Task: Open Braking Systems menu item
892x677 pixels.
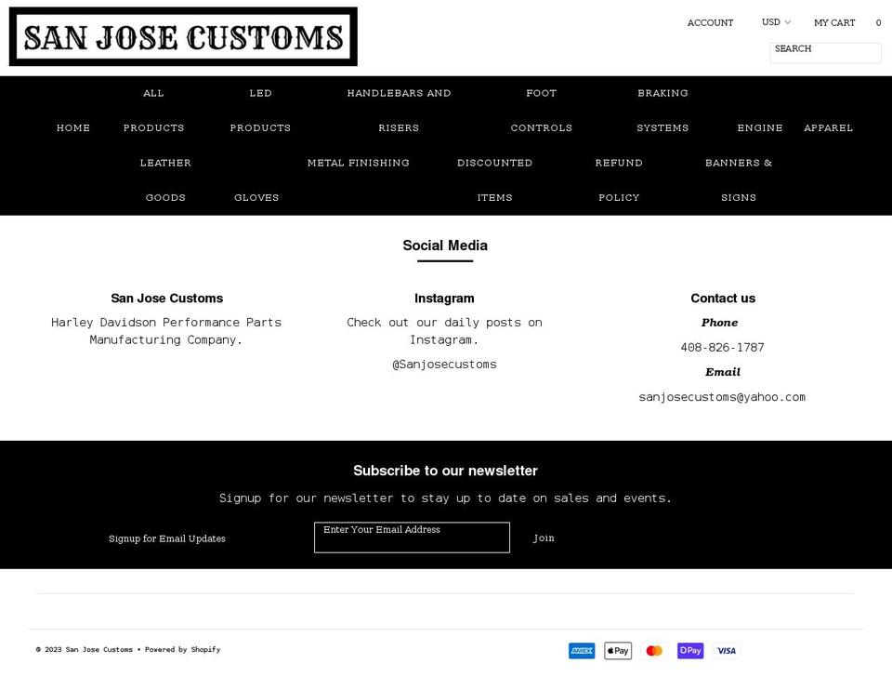Action: (662, 111)
